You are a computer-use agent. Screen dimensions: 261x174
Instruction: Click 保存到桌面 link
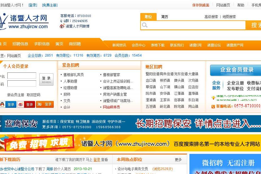201,5
